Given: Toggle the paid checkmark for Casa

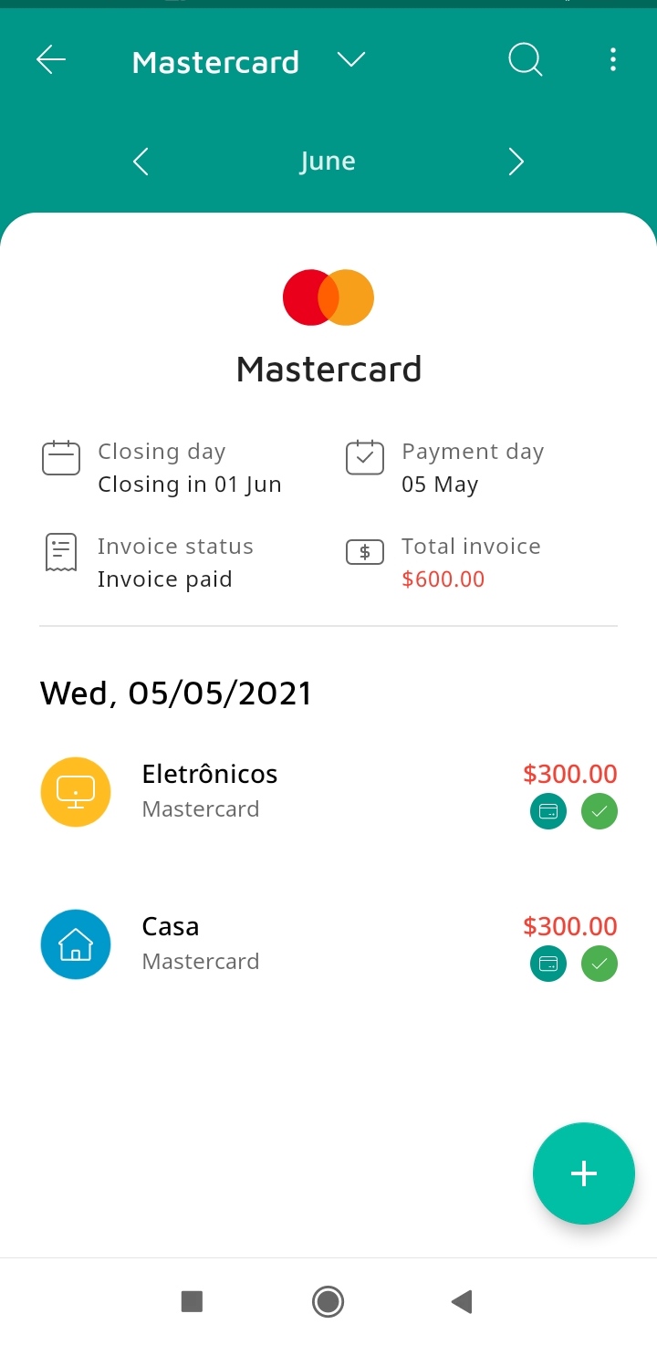Looking at the screenshot, I should click(x=600, y=964).
